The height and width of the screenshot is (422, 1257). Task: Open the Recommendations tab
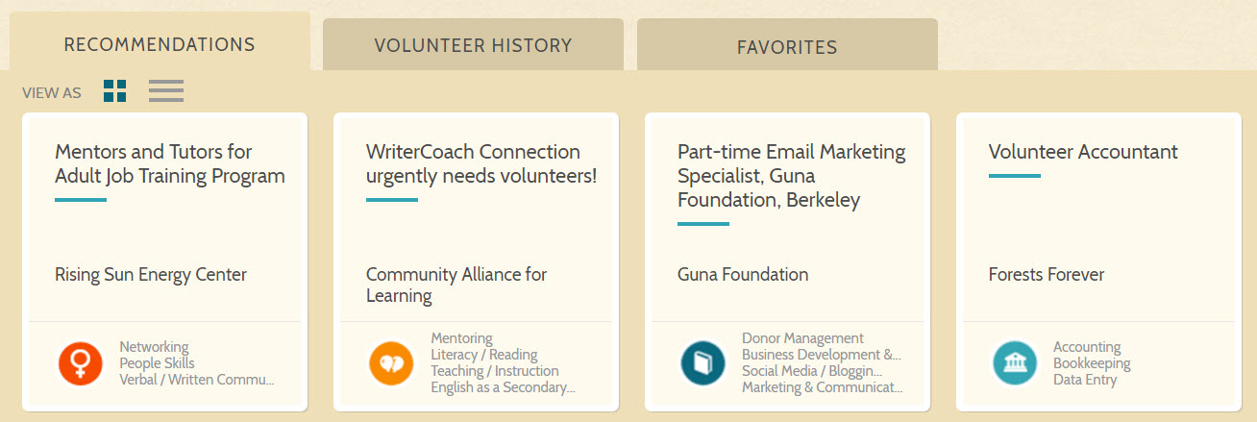(x=160, y=44)
